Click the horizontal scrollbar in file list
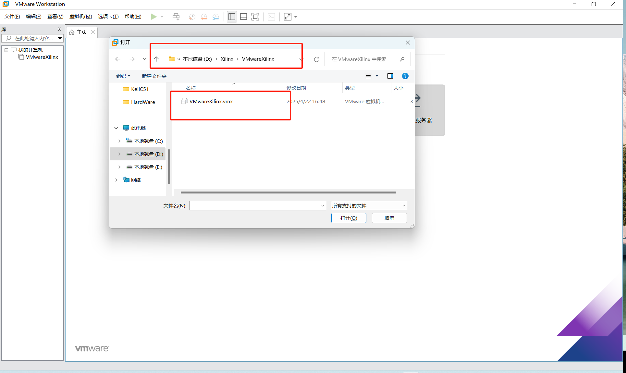The width and height of the screenshot is (626, 373). (288, 193)
